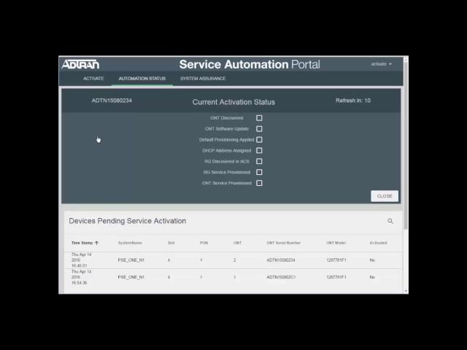The image size is (467, 350).
Task: Click Devices Pending Service Activation title
Action: (x=128, y=221)
